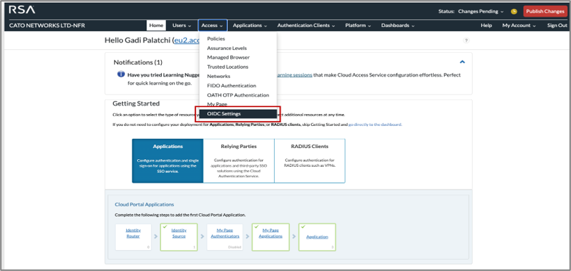Open the eu2 account link in greeting
Image resolution: width=571 pixels, height=271 pixels.
coord(186,40)
